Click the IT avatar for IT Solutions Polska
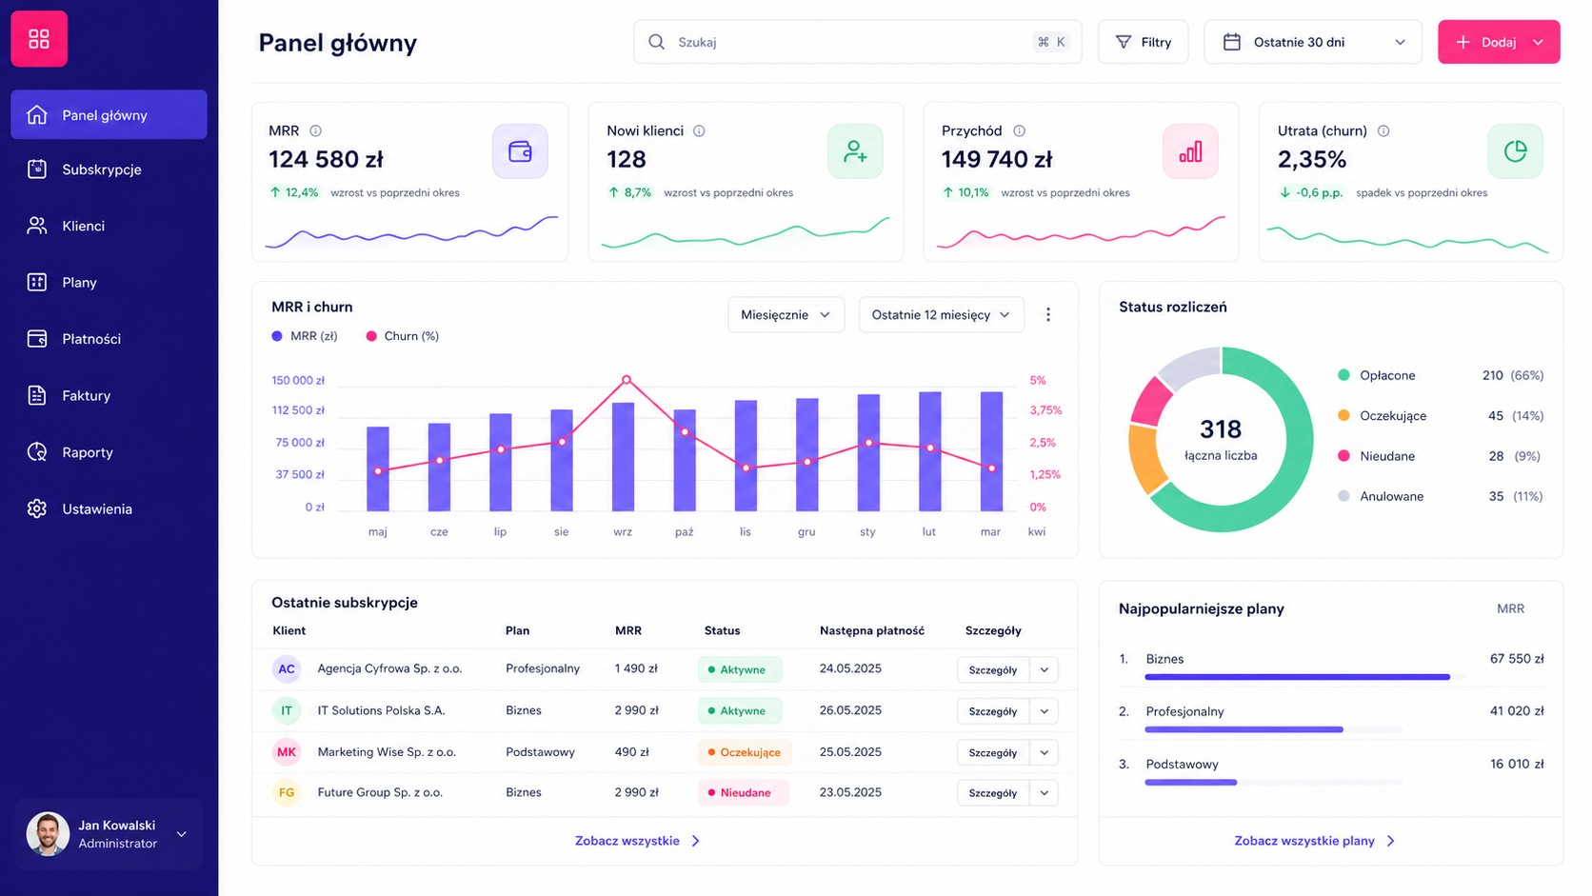1592x896 pixels. pyautogui.click(x=287, y=710)
